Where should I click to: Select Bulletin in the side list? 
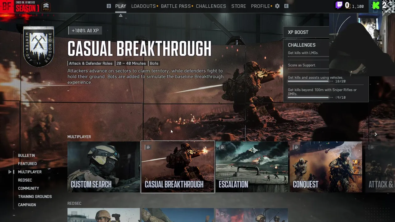[26, 155]
